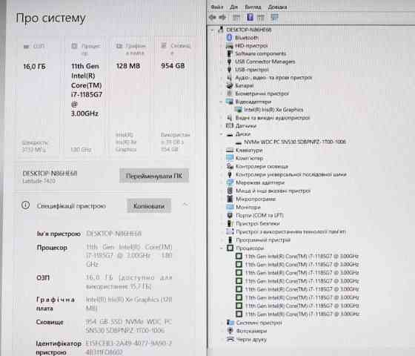Click the Сховище label in specifications

click(50, 322)
